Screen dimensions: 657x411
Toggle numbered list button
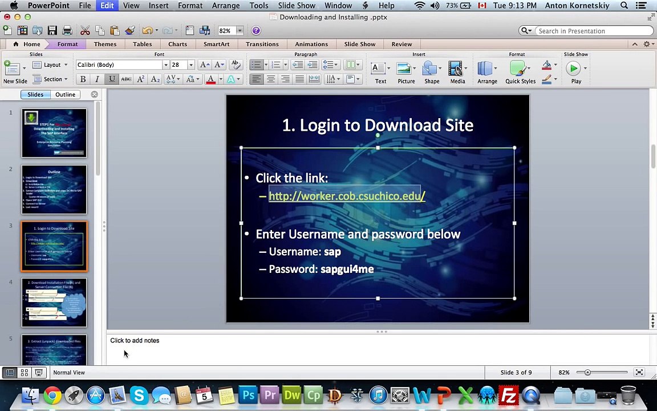point(275,65)
